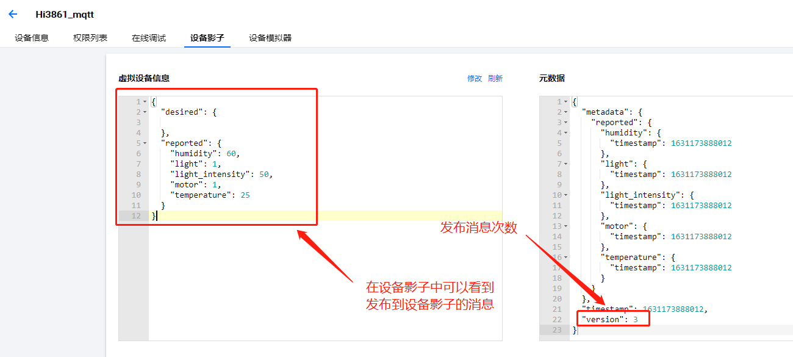Select the 设备影子 tab

pyautogui.click(x=207, y=38)
